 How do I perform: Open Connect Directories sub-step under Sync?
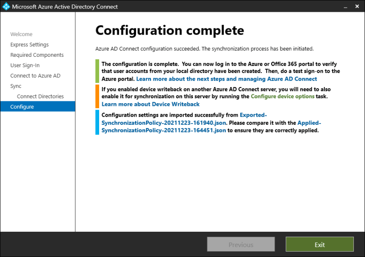tap(40, 96)
